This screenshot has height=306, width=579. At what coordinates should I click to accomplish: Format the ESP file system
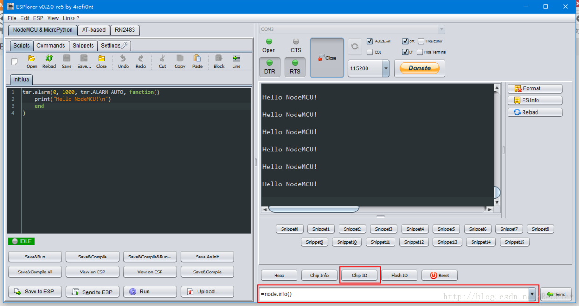(x=535, y=88)
